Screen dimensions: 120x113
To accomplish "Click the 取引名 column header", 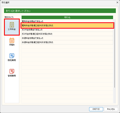I will click(67, 18).
